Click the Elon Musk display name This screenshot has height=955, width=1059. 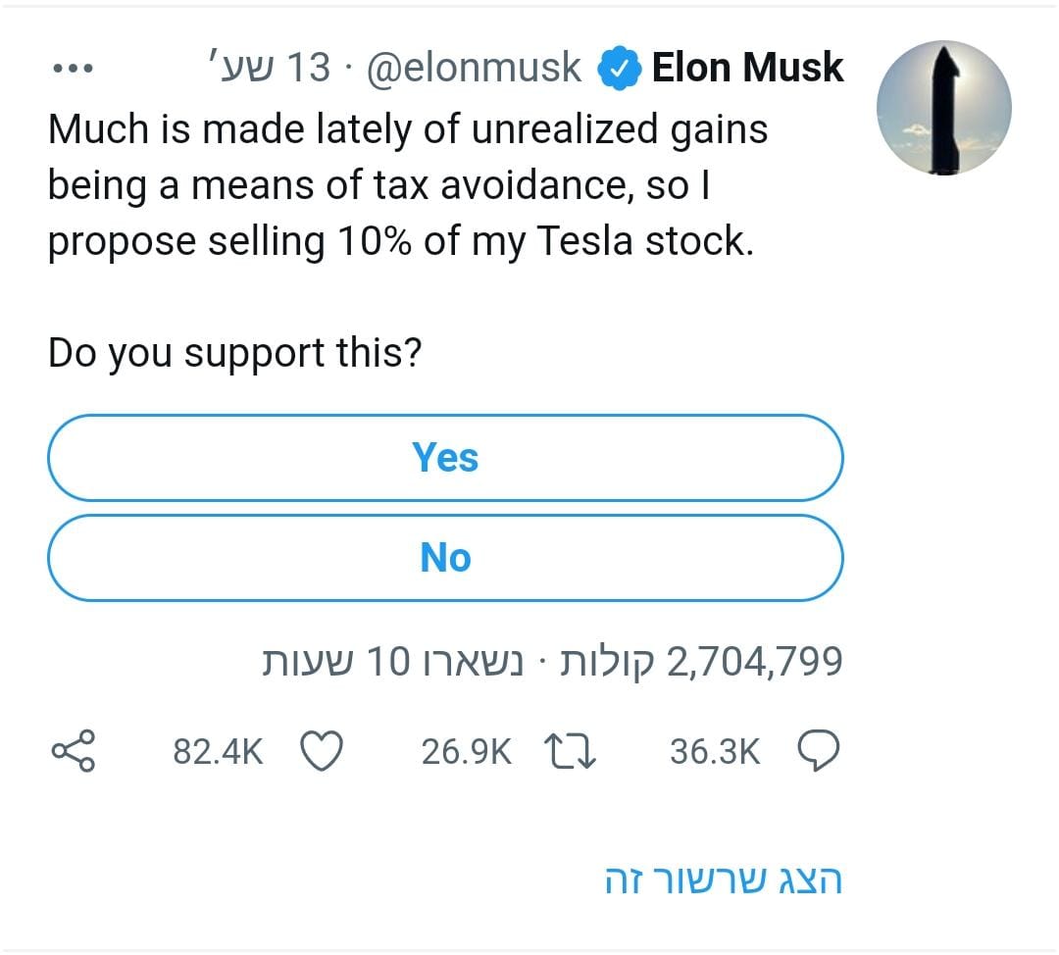(747, 68)
